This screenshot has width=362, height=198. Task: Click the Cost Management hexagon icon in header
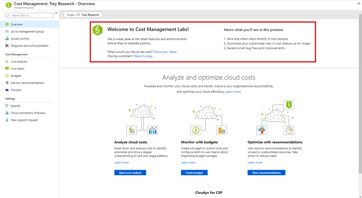click(x=8, y=5)
